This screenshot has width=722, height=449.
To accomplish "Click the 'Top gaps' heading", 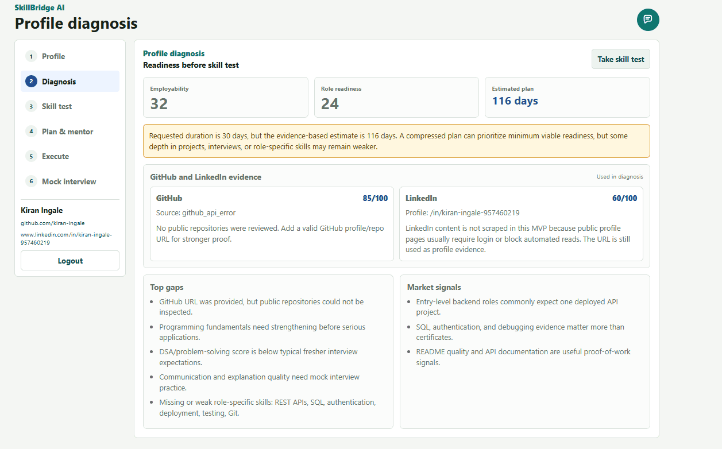I will coord(167,287).
